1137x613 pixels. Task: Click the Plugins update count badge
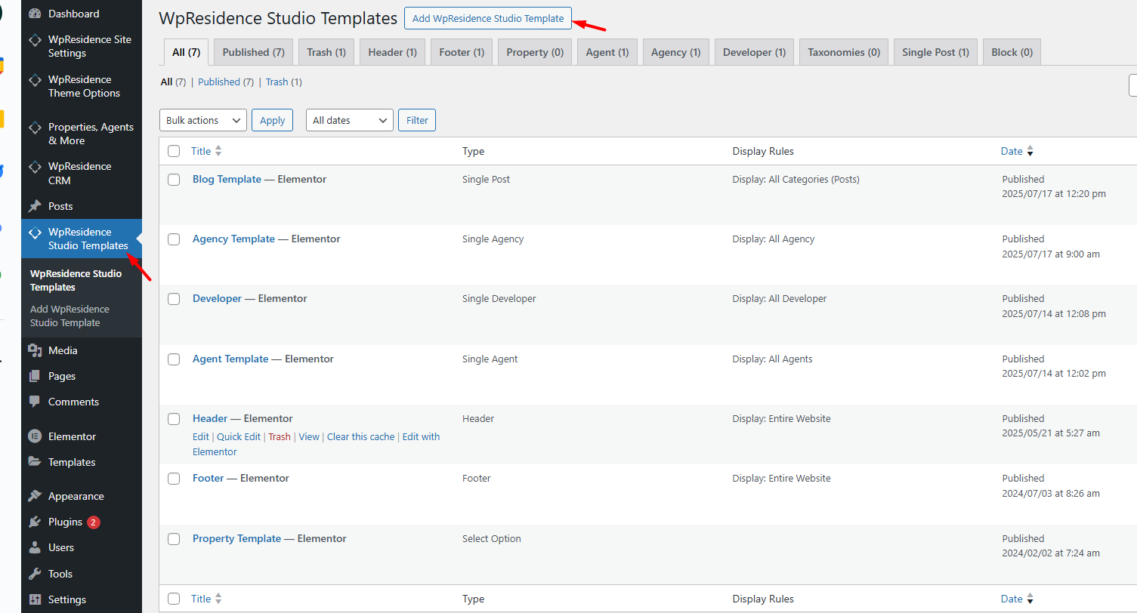click(x=94, y=522)
